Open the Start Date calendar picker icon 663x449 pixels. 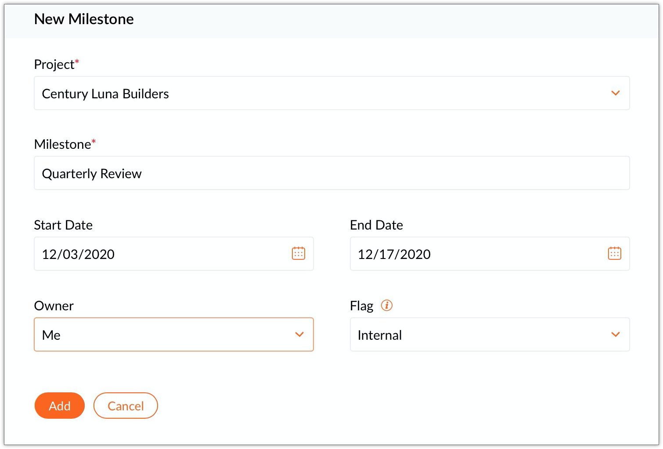pyautogui.click(x=299, y=253)
